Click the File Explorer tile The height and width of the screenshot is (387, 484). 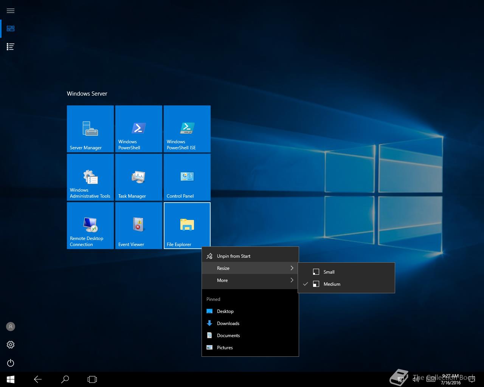click(187, 226)
